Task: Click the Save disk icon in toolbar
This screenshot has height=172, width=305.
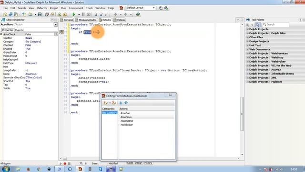Action: click(40, 14)
